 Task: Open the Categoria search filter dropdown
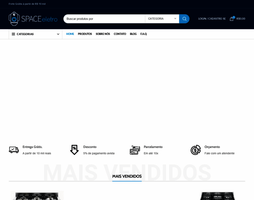coord(162,19)
